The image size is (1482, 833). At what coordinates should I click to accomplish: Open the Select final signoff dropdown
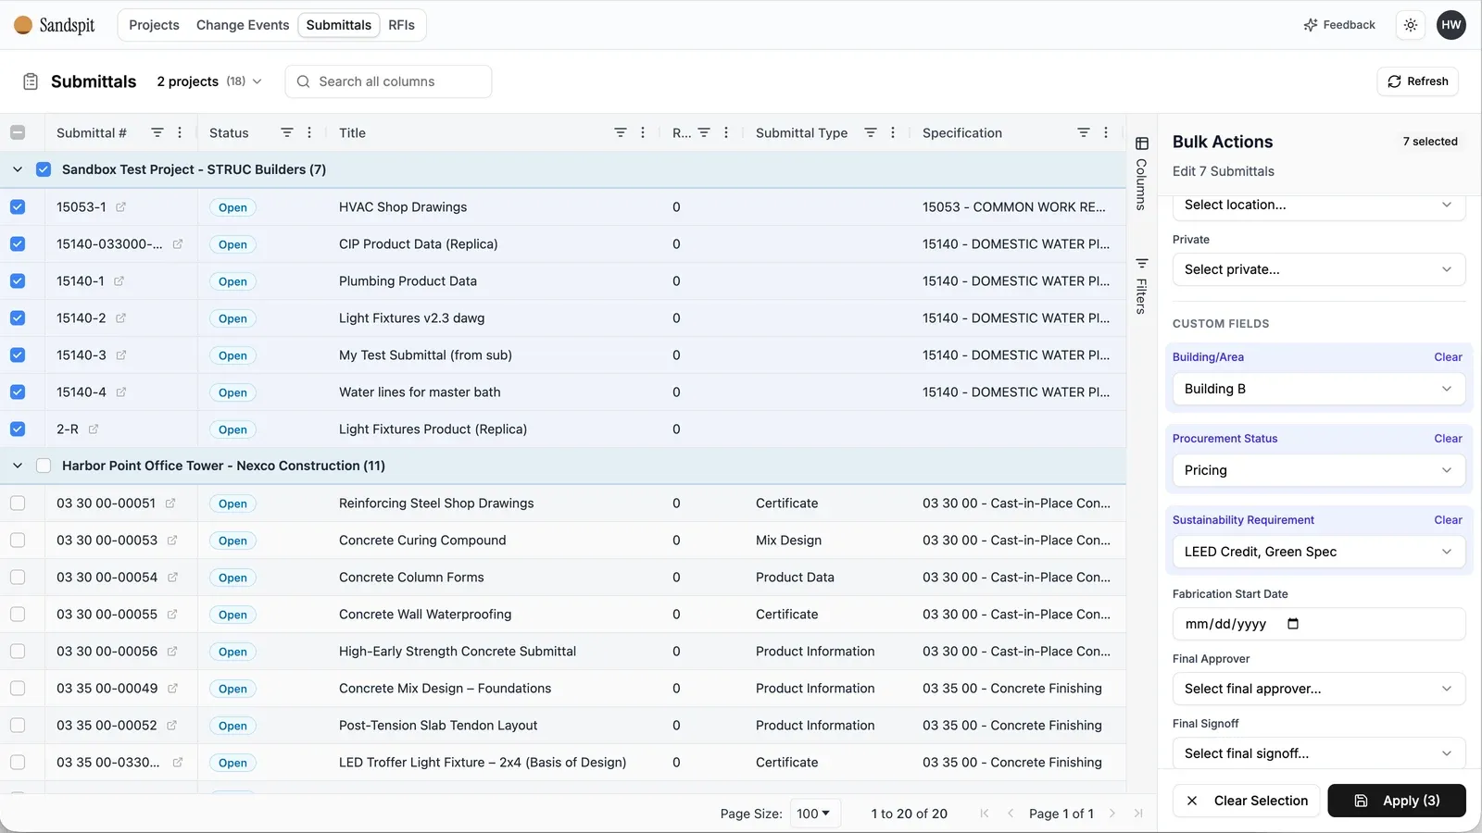(1319, 752)
